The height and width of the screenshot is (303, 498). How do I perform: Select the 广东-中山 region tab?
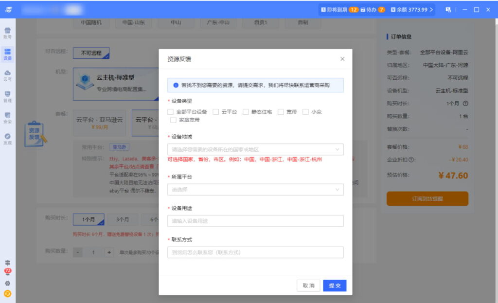[x=218, y=22]
